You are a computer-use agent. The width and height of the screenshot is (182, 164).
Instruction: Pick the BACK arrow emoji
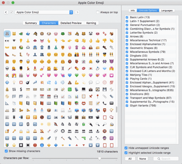pyautogui.click(x=70, y=131)
